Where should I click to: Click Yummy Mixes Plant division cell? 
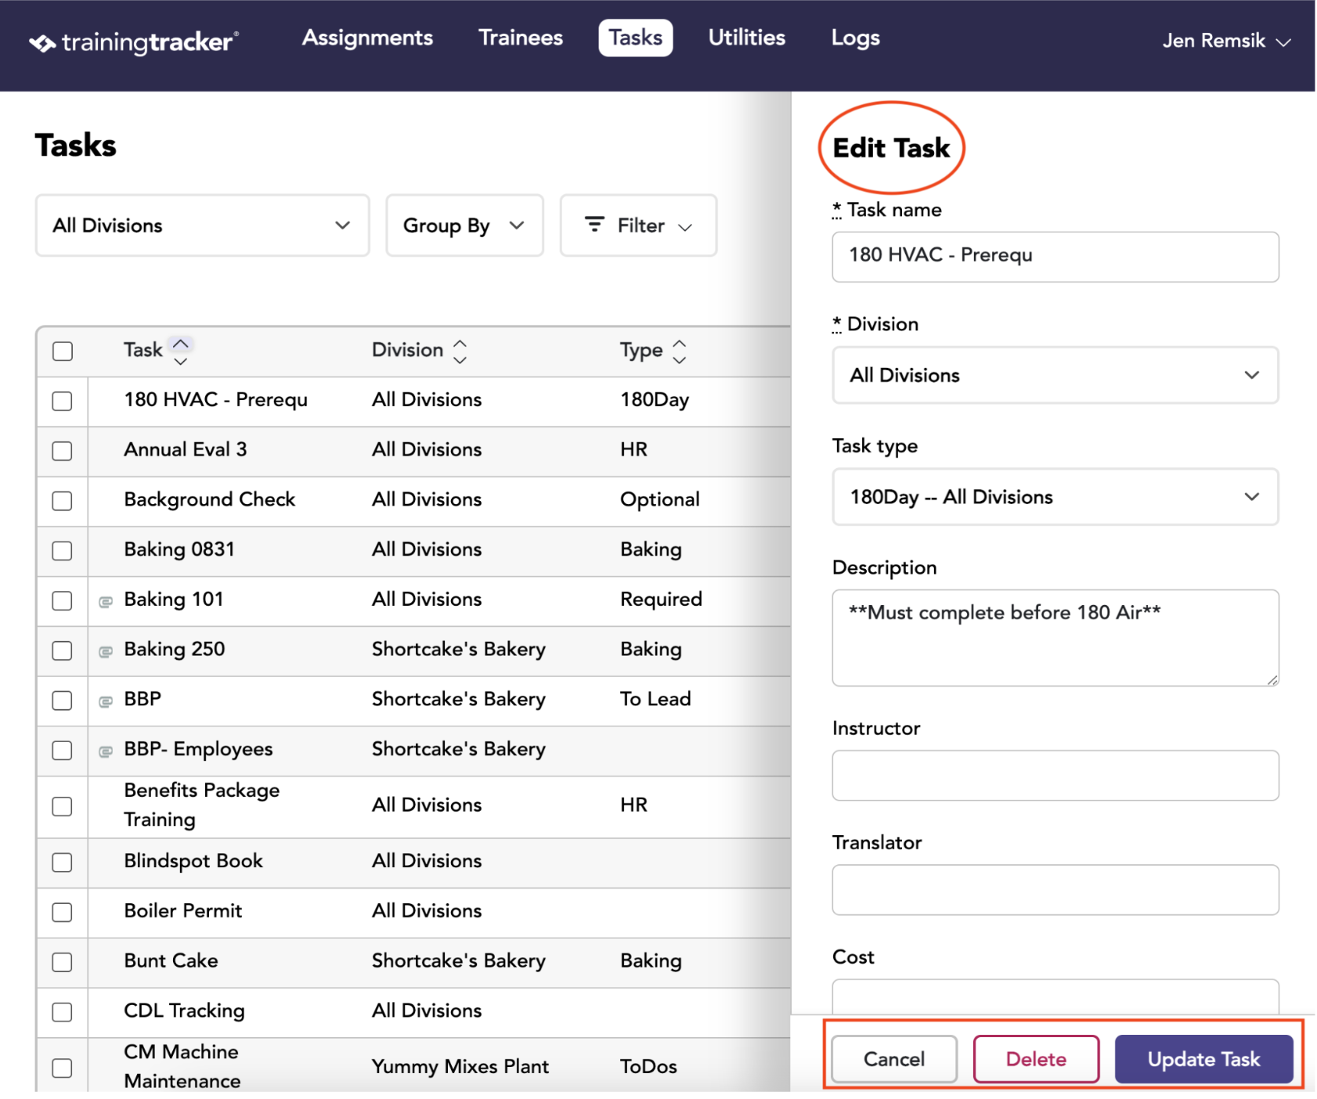(x=460, y=1067)
